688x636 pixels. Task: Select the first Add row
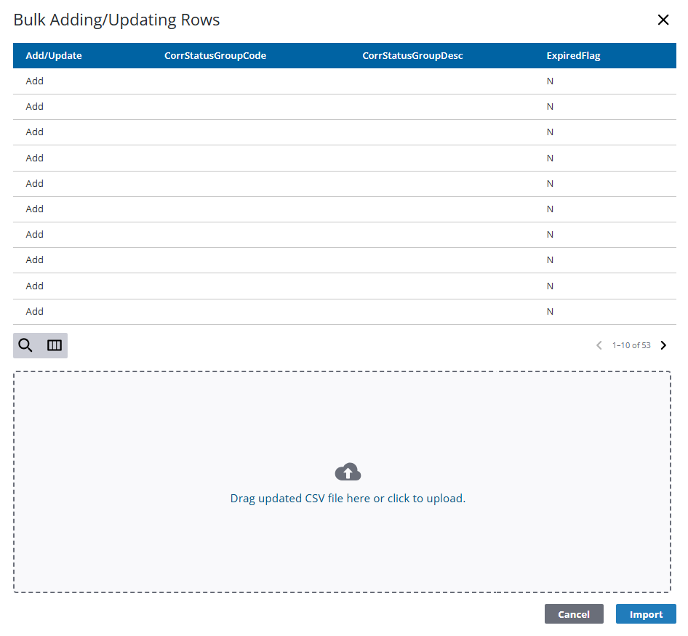coord(35,81)
